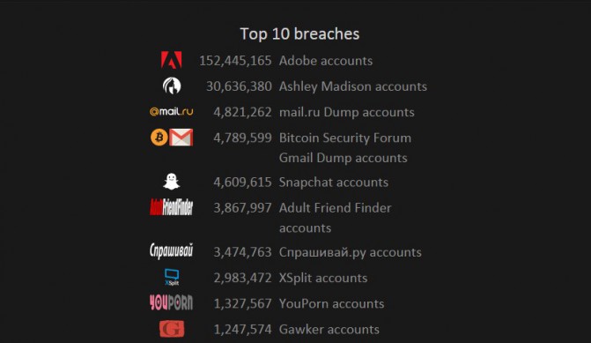Click the blue XSplit logo icon
591x343 pixels.
click(x=172, y=278)
